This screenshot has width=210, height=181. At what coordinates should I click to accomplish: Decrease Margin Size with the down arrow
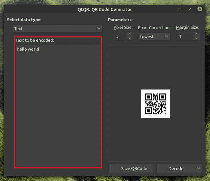[196, 38]
